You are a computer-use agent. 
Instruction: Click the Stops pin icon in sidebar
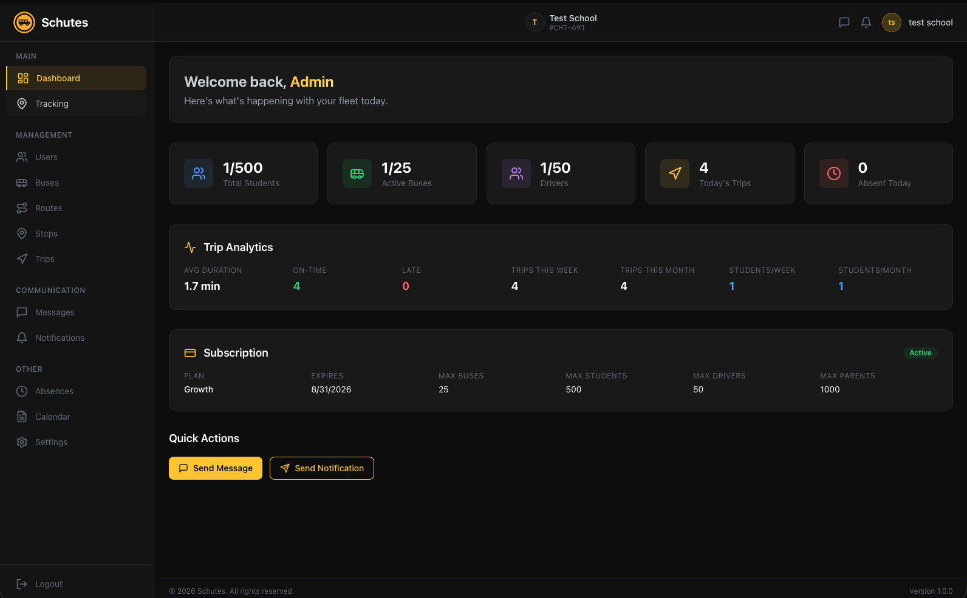22,233
